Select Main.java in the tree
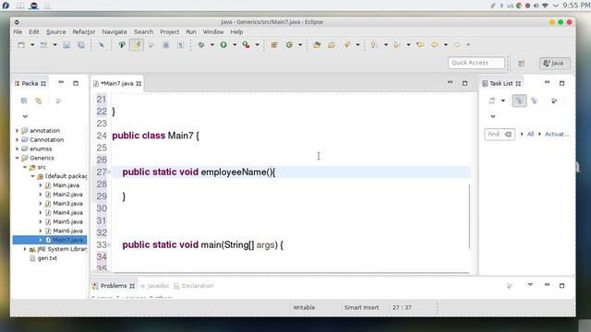 coord(66,185)
